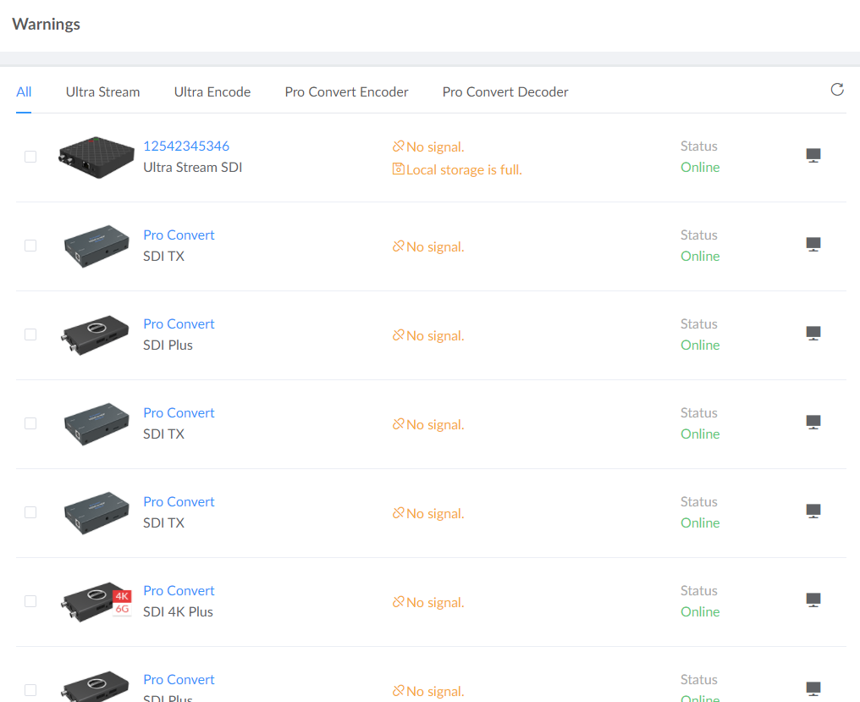Check the Ultra Stream SDI device checkbox
This screenshot has width=860, height=702.
[30, 157]
